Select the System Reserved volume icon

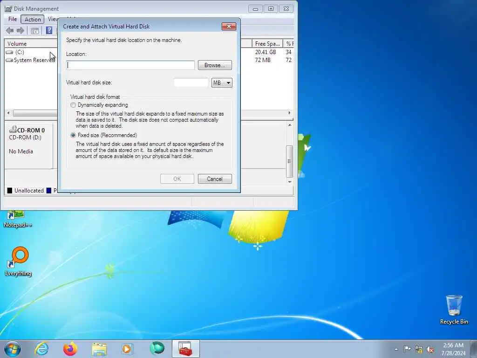pos(9,60)
